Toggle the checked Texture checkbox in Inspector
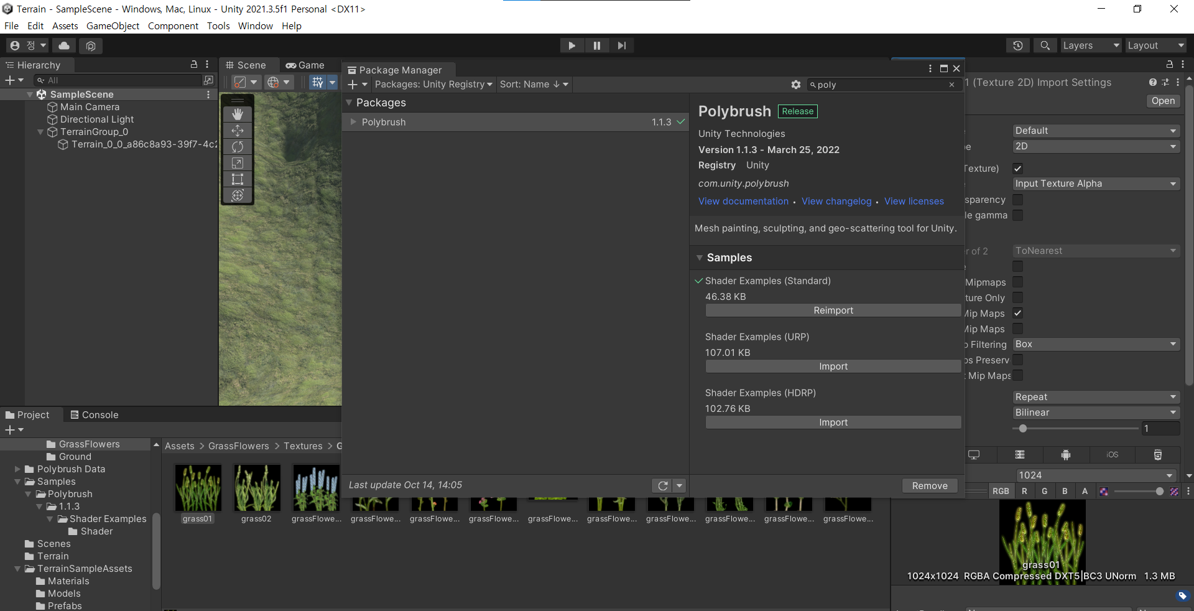The image size is (1194, 611). (1018, 169)
